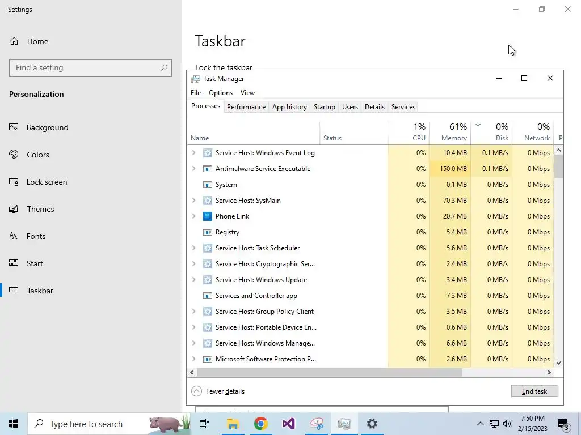Click the Service Host: Windows Event Log gear icon
The image size is (581, 435).
208,153
